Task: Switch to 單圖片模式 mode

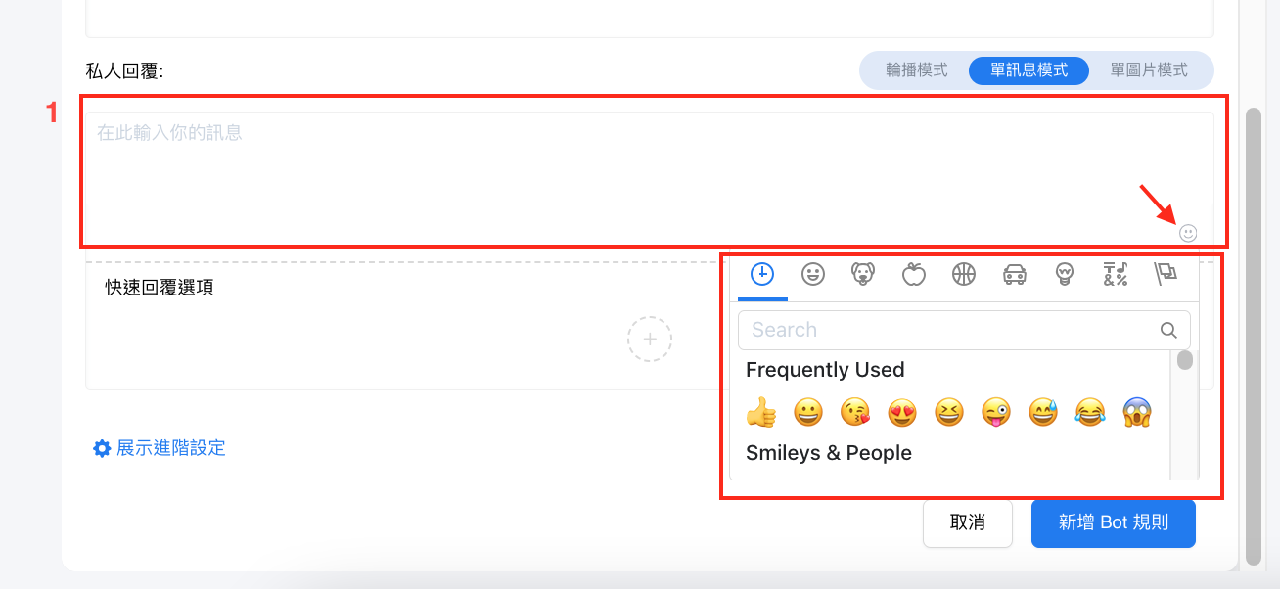Action: point(1148,70)
